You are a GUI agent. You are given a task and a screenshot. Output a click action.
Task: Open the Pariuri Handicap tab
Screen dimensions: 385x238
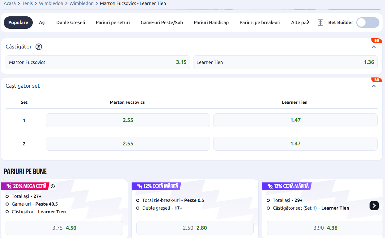[211, 23]
